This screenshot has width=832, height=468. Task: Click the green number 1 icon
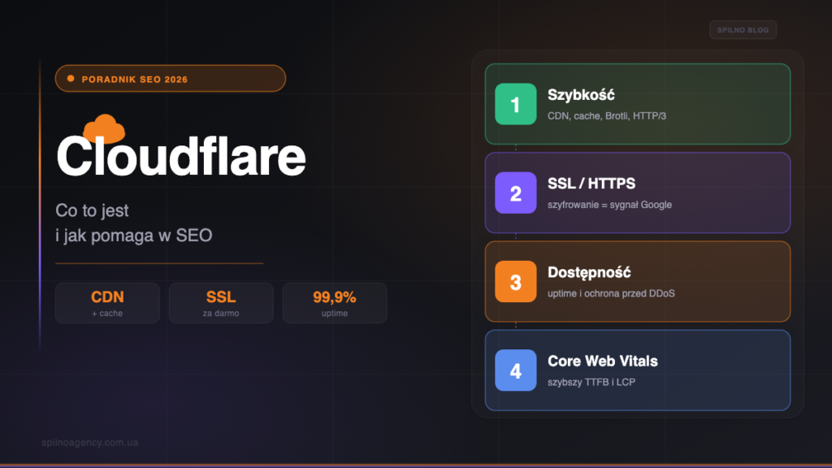pos(515,104)
